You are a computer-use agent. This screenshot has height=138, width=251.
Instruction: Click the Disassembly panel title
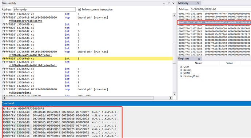9,3
